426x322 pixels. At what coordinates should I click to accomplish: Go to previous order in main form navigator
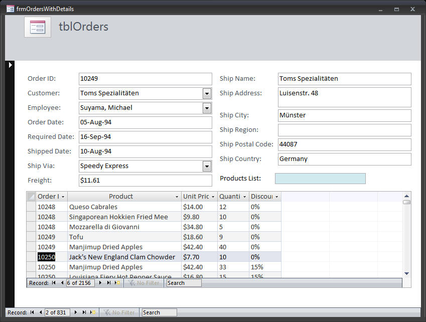click(x=40, y=312)
